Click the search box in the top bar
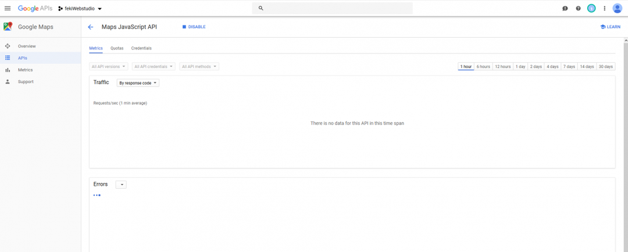The image size is (628, 252). (332, 8)
